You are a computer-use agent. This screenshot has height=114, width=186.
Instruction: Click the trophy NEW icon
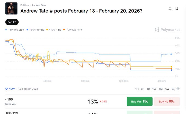(x=7, y=89)
